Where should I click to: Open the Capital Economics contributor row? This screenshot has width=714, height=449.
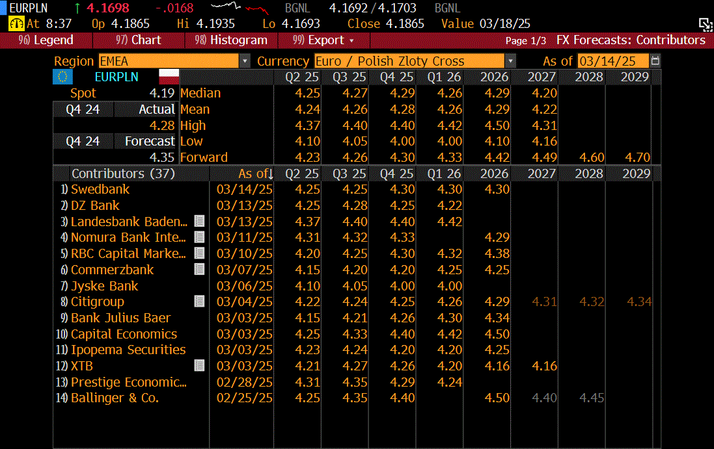click(124, 334)
